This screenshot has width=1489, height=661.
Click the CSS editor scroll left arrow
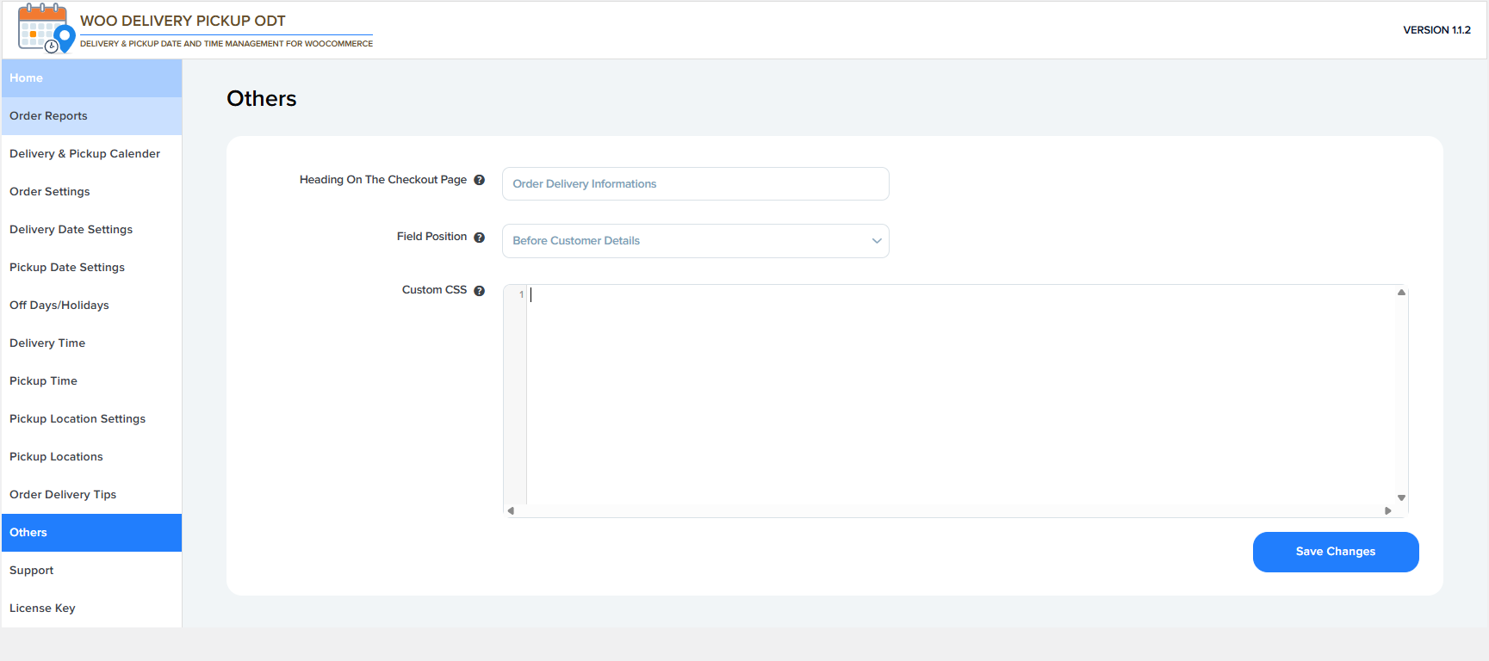(x=511, y=510)
